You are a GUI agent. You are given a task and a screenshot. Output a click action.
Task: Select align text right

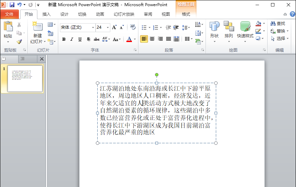(160, 39)
